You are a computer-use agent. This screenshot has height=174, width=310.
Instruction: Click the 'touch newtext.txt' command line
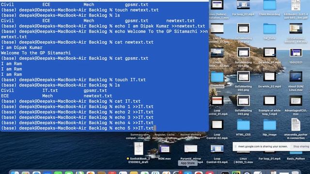pos(79,10)
